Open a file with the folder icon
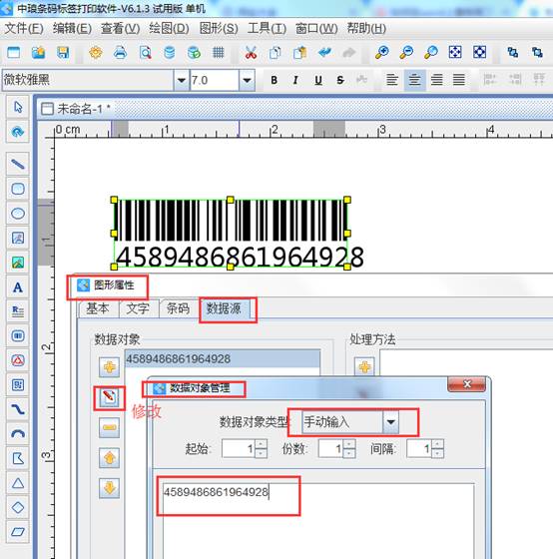The height and width of the screenshot is (559, 553). pos(38,53)
